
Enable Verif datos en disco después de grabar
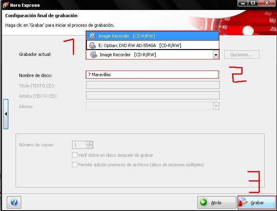(74, 155)
